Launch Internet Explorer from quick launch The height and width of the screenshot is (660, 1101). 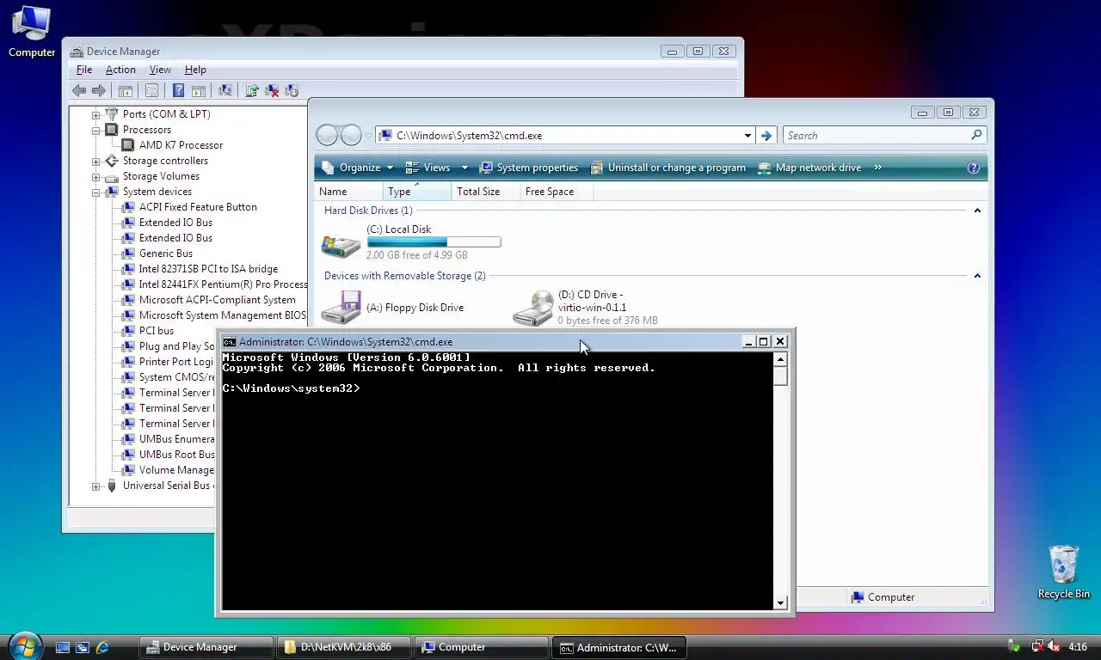[x=102, y=647]
